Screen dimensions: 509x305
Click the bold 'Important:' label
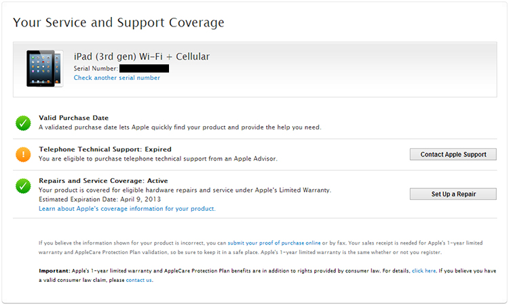54,270
